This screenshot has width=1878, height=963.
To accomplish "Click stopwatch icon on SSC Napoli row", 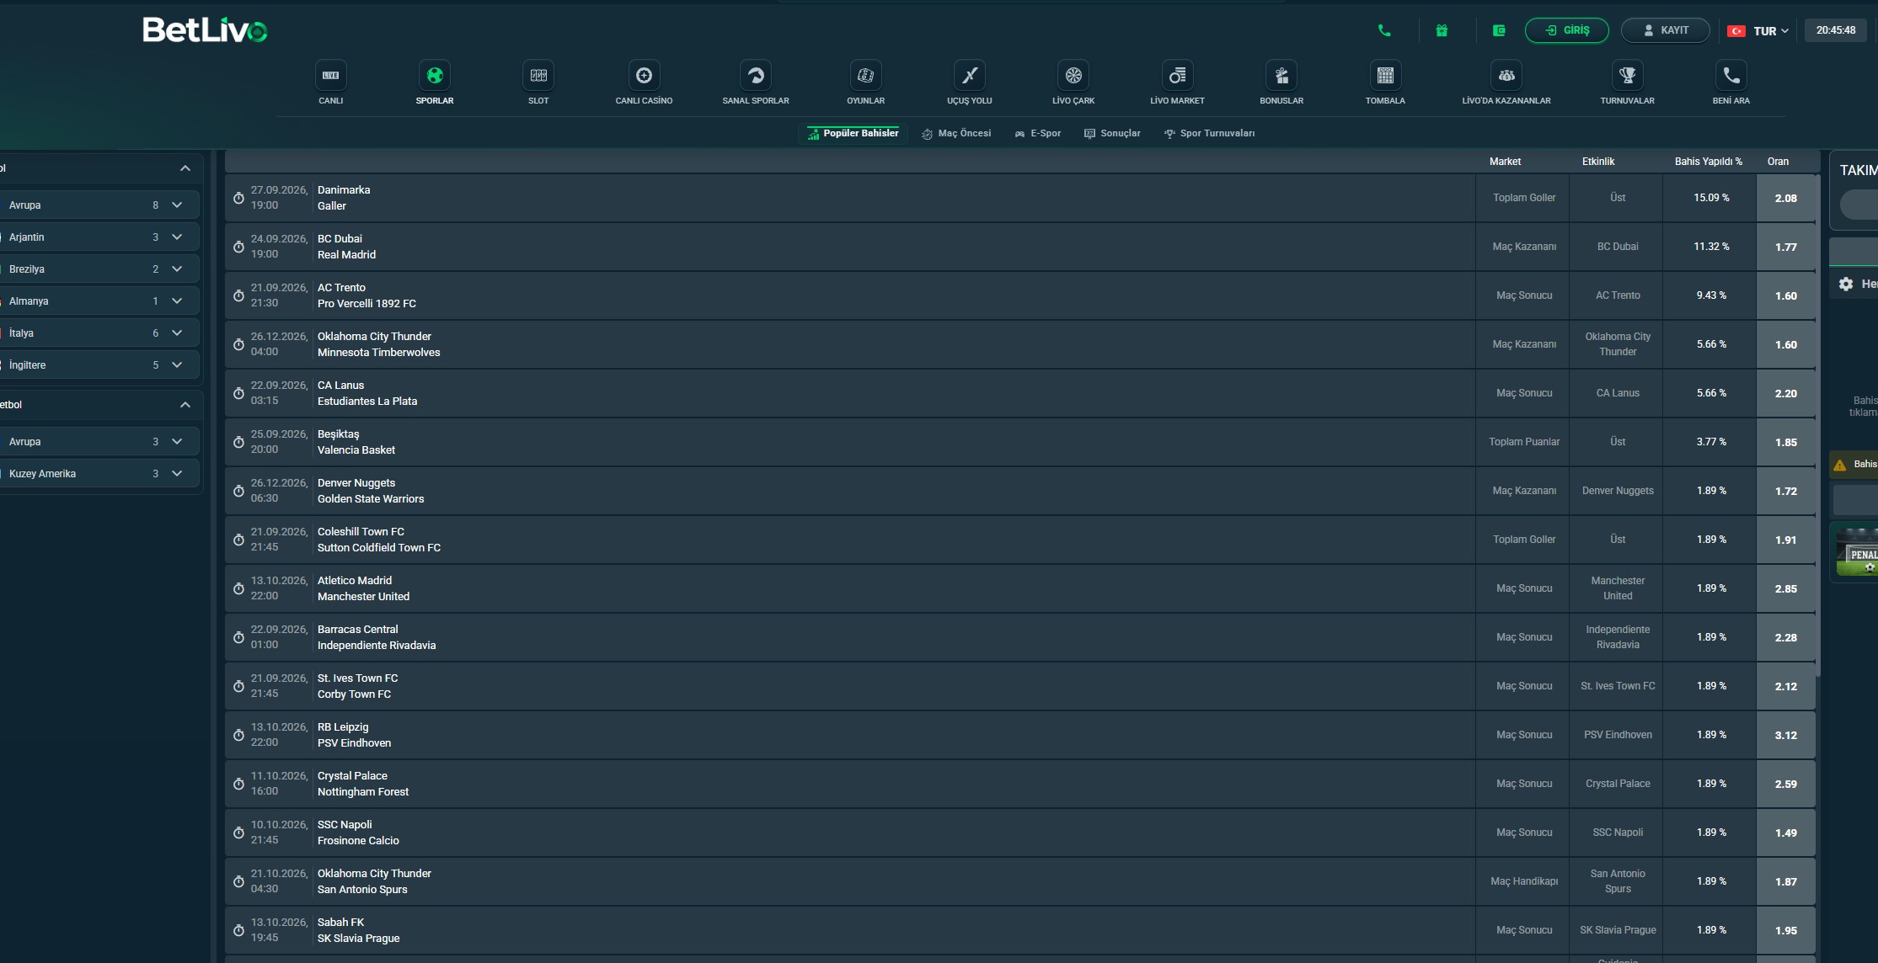I will [238, 833].
